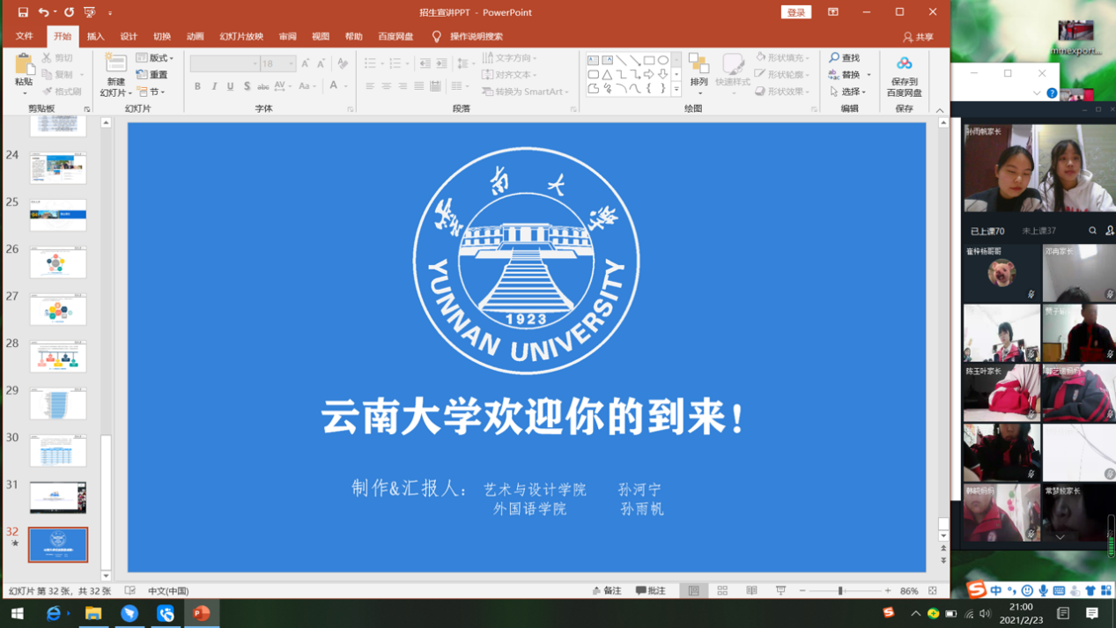Switch to the Transitions (切换) tab
The image size is (1116, 628).
coord(162,37)
